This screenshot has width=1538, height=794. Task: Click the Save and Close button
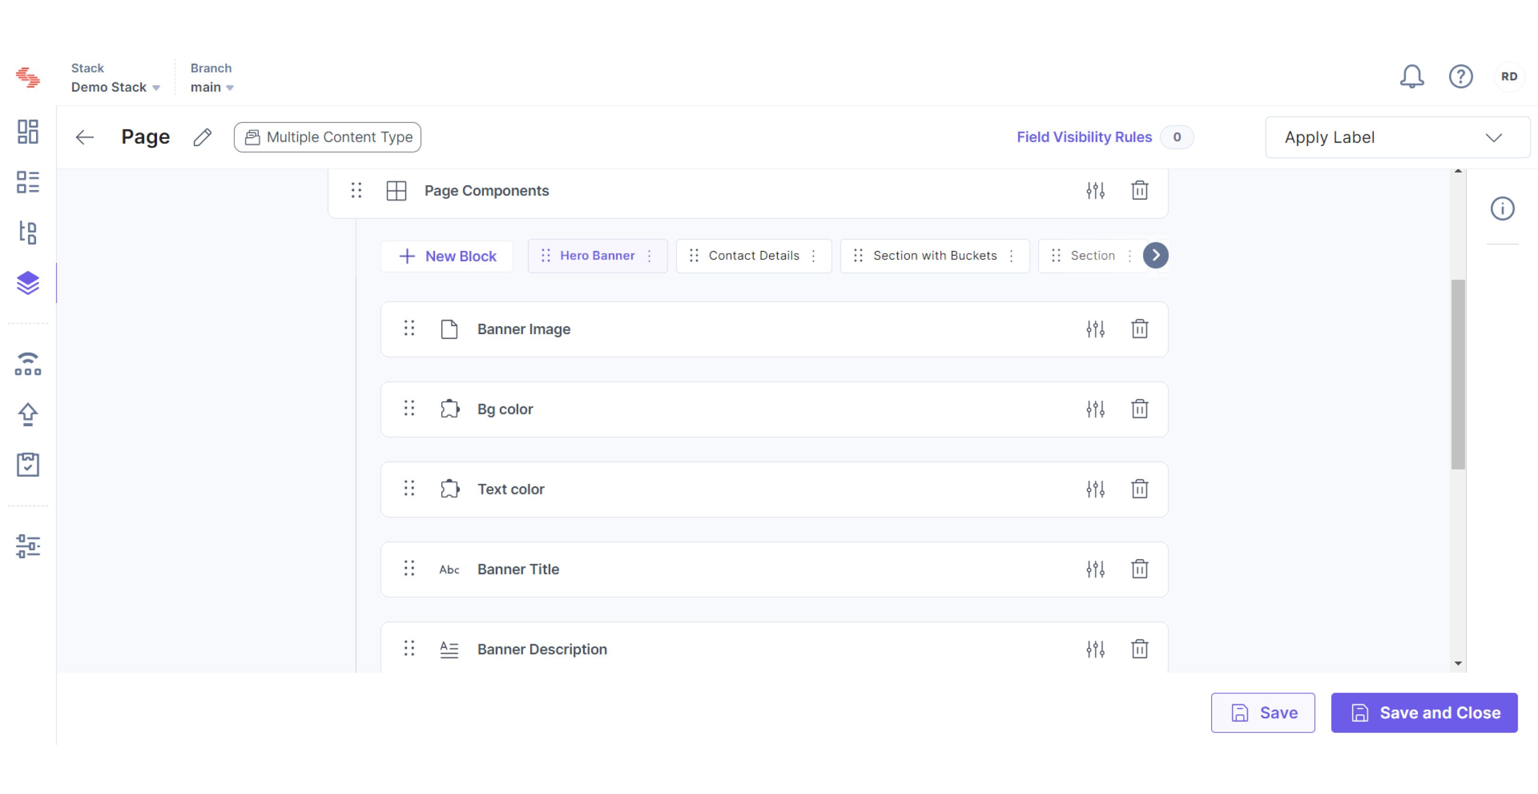click(1424, 712)
